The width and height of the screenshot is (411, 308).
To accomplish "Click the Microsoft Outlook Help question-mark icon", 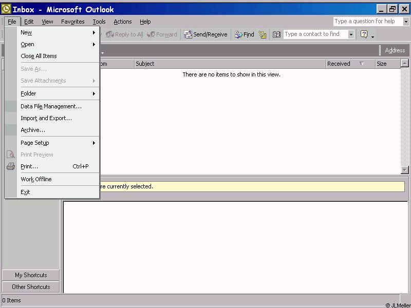I will [x=364, y=34].
